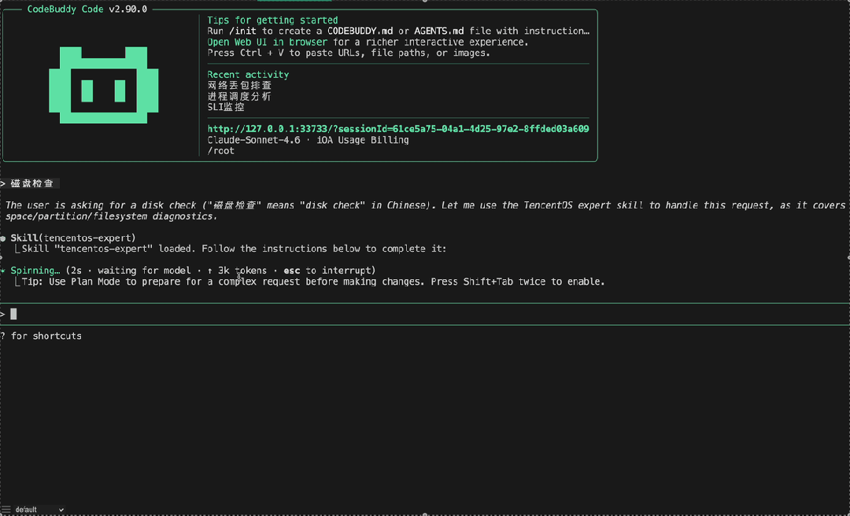Click the "Skill(tencentos-expert)" tool call line

click(73, 238)
